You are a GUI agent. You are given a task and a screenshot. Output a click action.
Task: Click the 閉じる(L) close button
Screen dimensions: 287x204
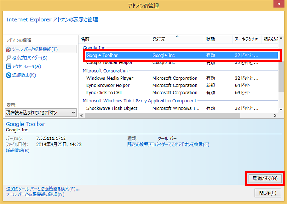267,193
